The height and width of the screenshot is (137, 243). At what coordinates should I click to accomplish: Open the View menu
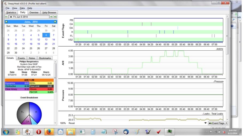[x=14, y=8]
